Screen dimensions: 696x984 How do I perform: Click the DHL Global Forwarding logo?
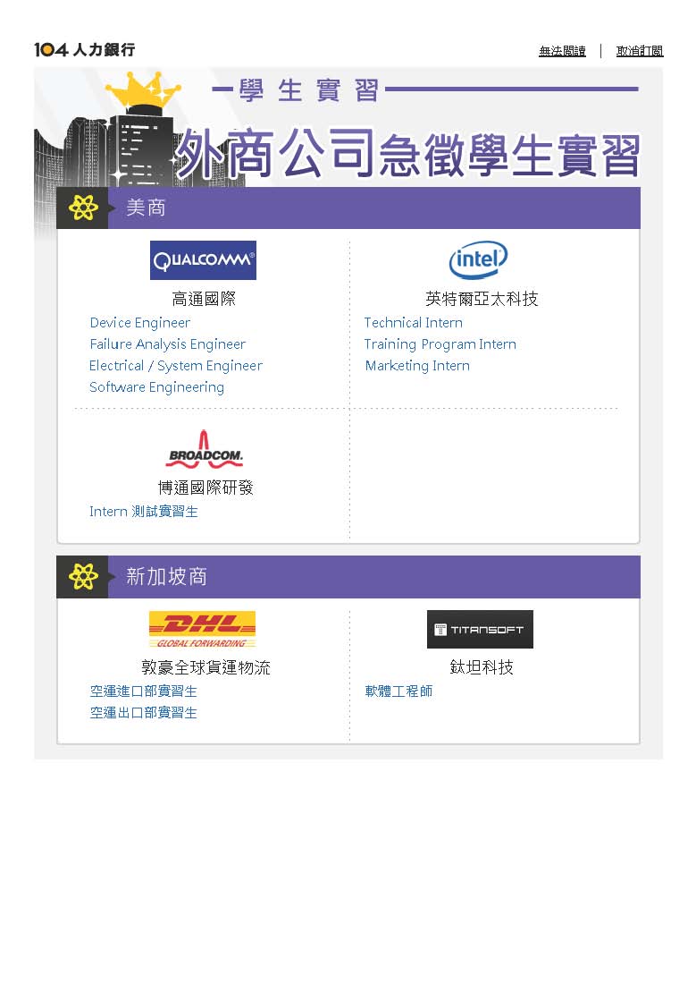coord(202,629)
